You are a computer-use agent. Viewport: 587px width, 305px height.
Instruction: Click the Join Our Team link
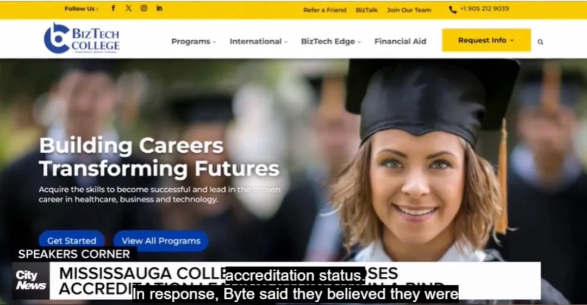click(409, 10)
